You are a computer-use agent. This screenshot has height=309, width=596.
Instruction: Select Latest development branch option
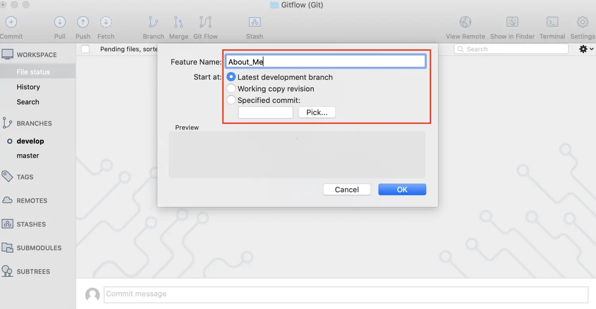coord(231,77)
